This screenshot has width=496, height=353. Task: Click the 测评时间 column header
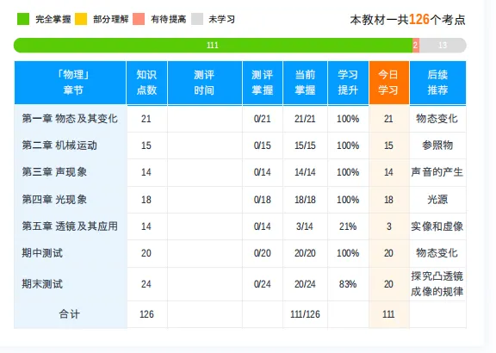click(205, 83)
